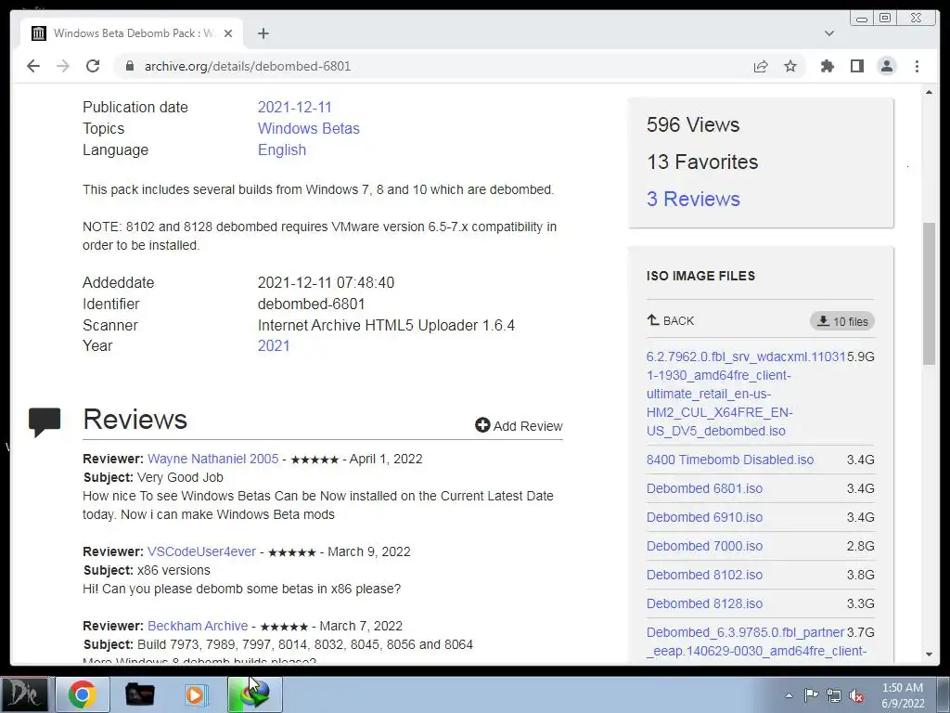Click the Reviews speech bubble icon

click(45, 422)
